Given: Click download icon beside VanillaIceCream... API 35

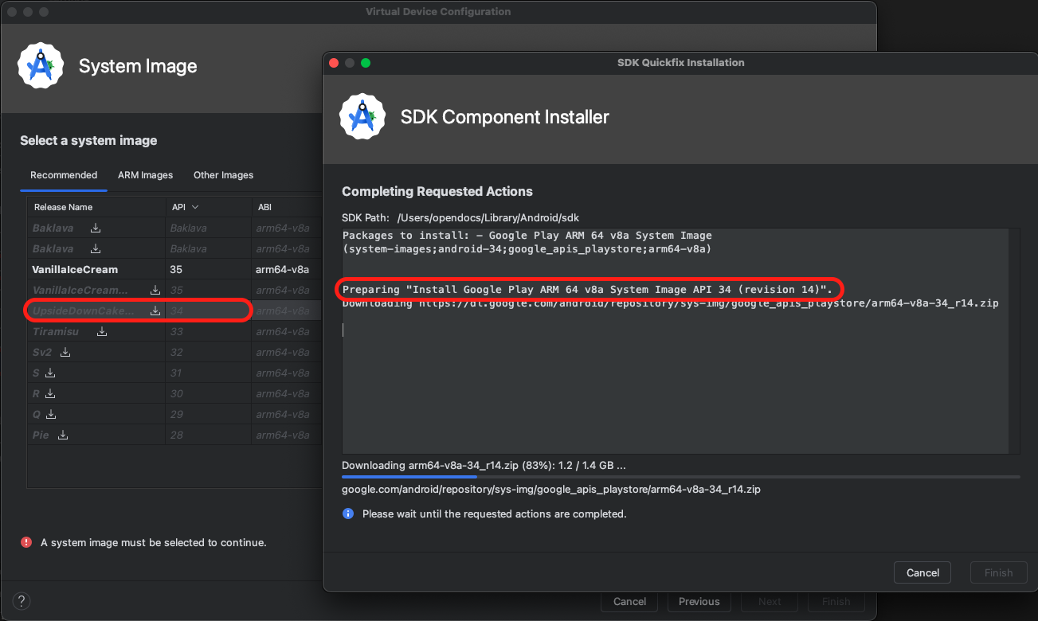Looking at the screenshot, I should 155,290.
